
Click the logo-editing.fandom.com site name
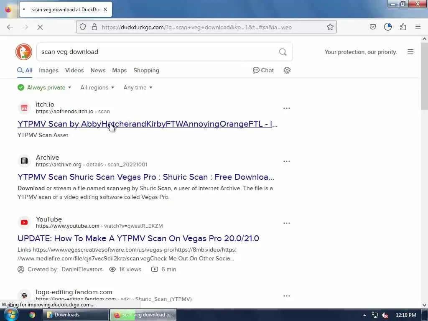click(x=74, y=292)
